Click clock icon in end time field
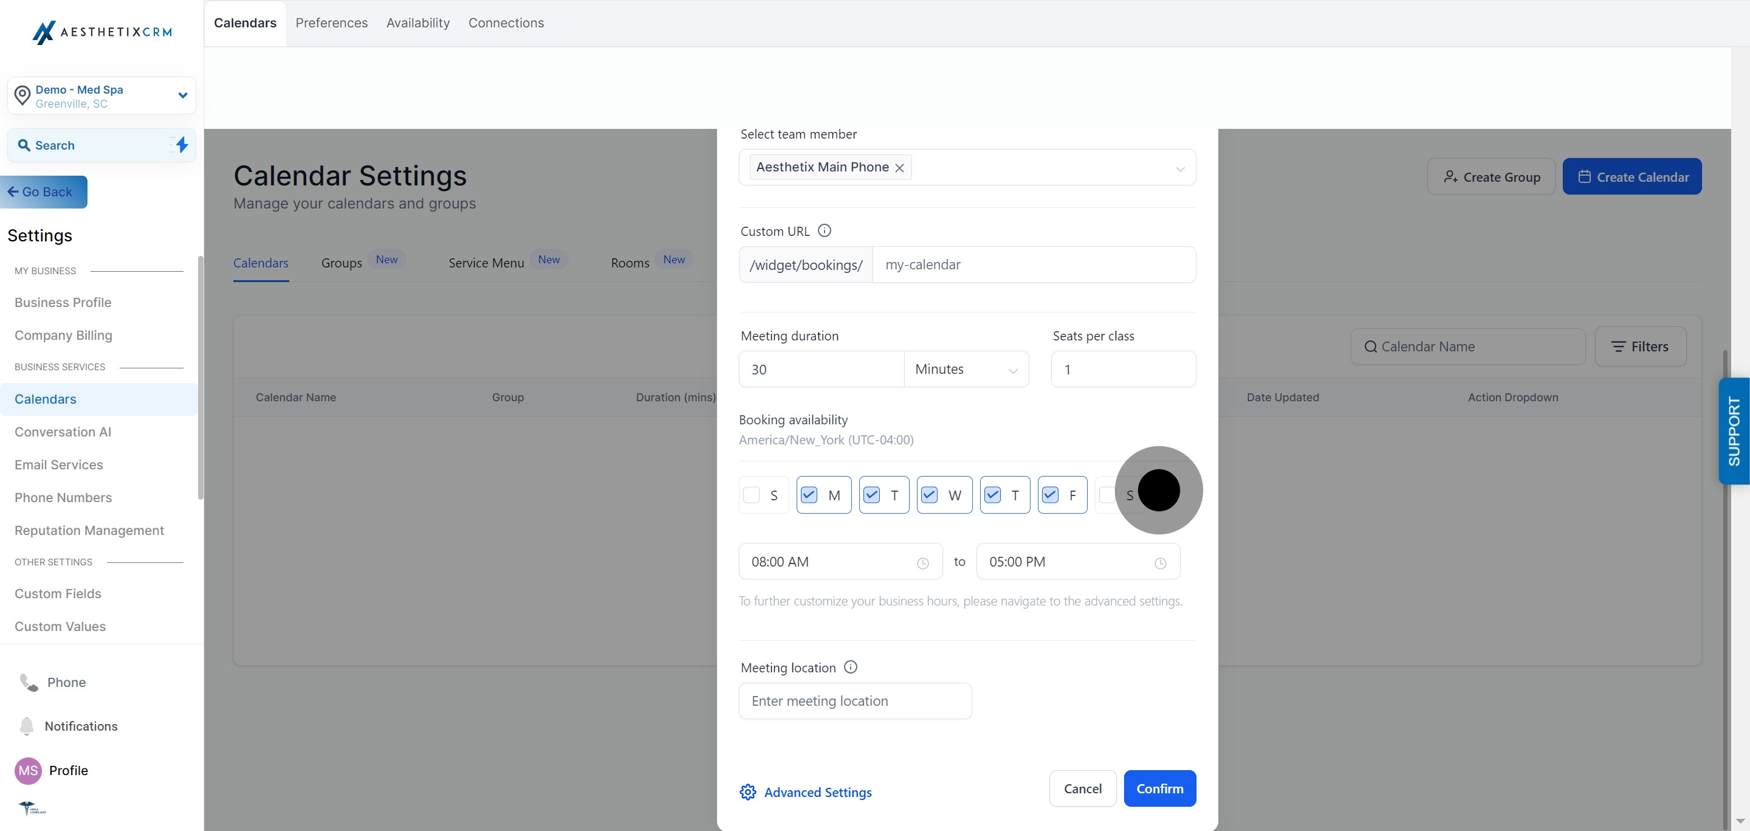 tap(1161, 562)
